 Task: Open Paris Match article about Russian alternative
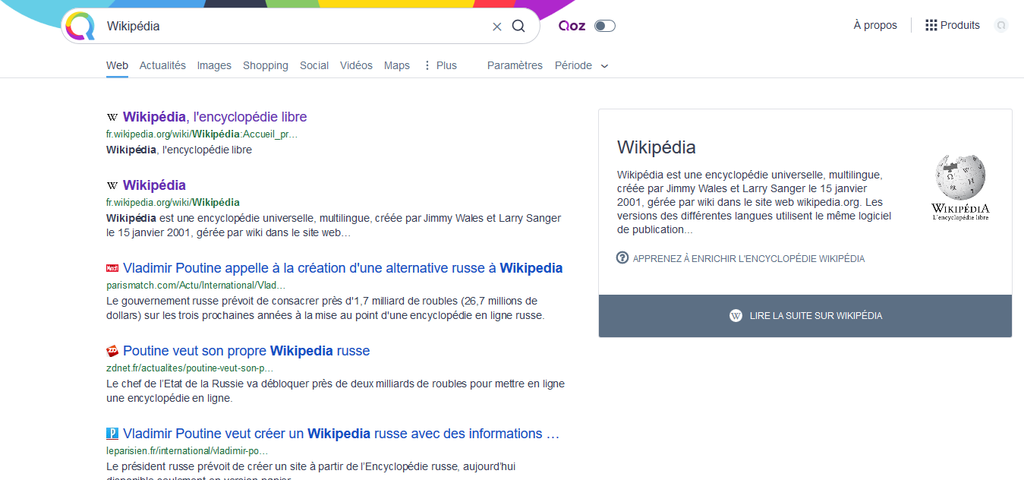[x=343, y=268]
